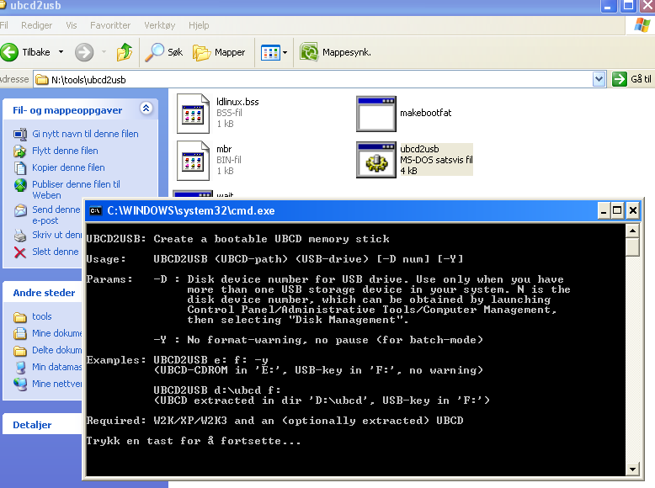
Task: Collapse the Fil- og mappeoppgaver panel
Action: 146,109
